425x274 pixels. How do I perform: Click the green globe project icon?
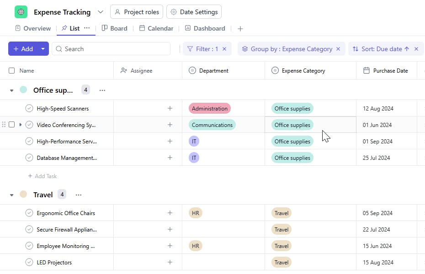[x=21, y=12]
